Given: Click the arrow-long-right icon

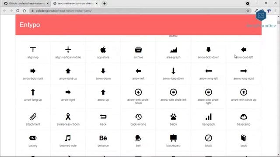Looking at the screenshot, I should pos(244,71).
